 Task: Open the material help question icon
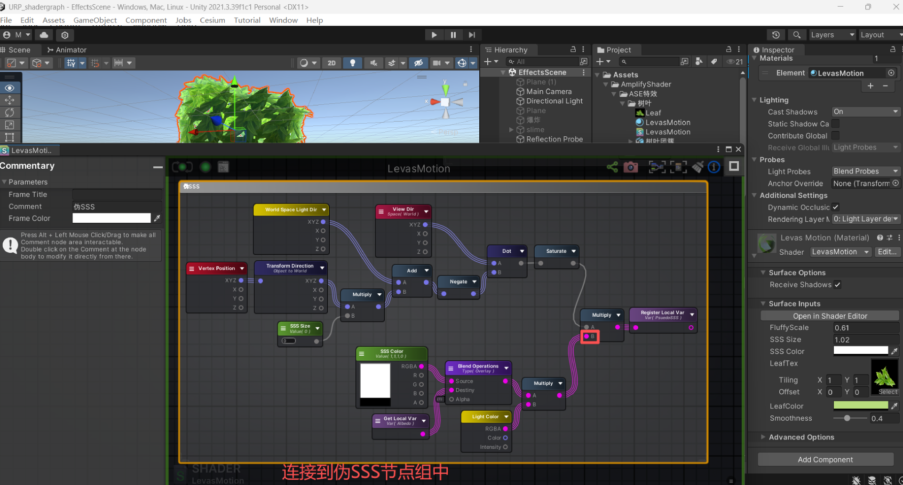[879, 238]
